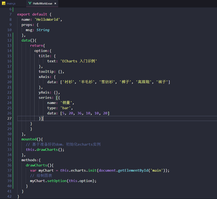Click 'xAxis' key on line 19
217x199 pixels.
(x=44, y=77)
